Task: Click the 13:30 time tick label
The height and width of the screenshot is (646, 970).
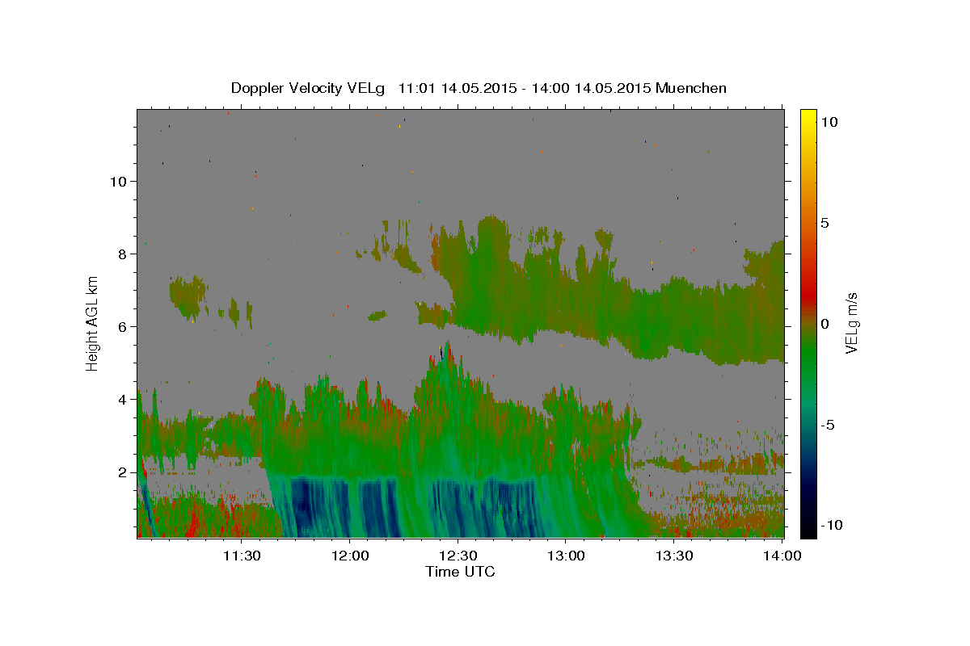Action: coord(674,556)
